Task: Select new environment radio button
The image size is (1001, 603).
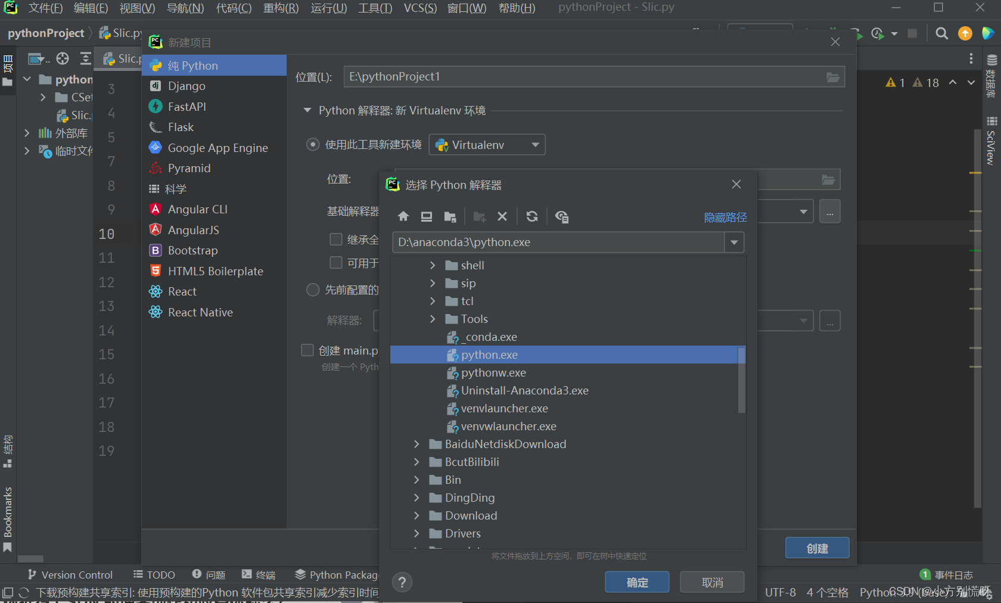Action: (x=313, y=145)
